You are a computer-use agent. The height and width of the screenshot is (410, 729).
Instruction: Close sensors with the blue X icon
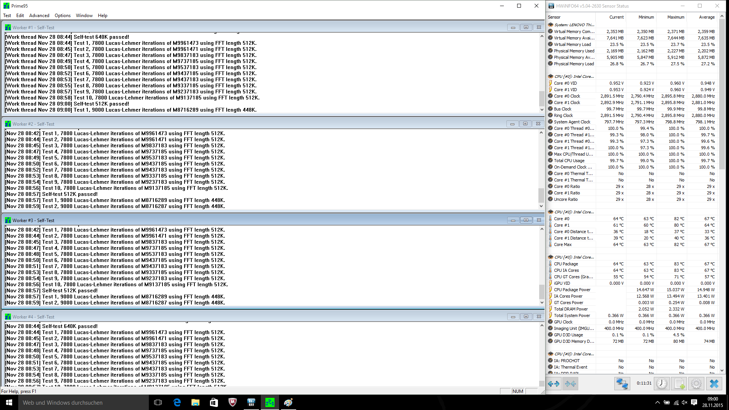[x=714, y=384]
